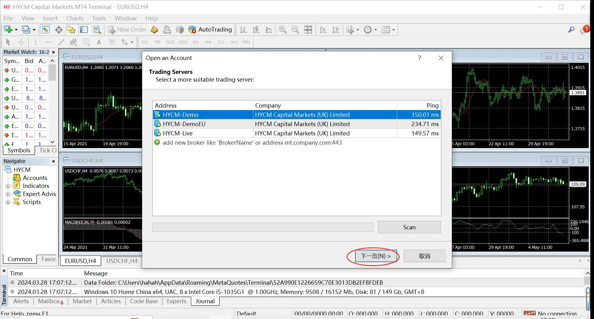Viewport: 594px width, 319px height.
Task: Click the 取消 cancel button
Action: (424, 256)
